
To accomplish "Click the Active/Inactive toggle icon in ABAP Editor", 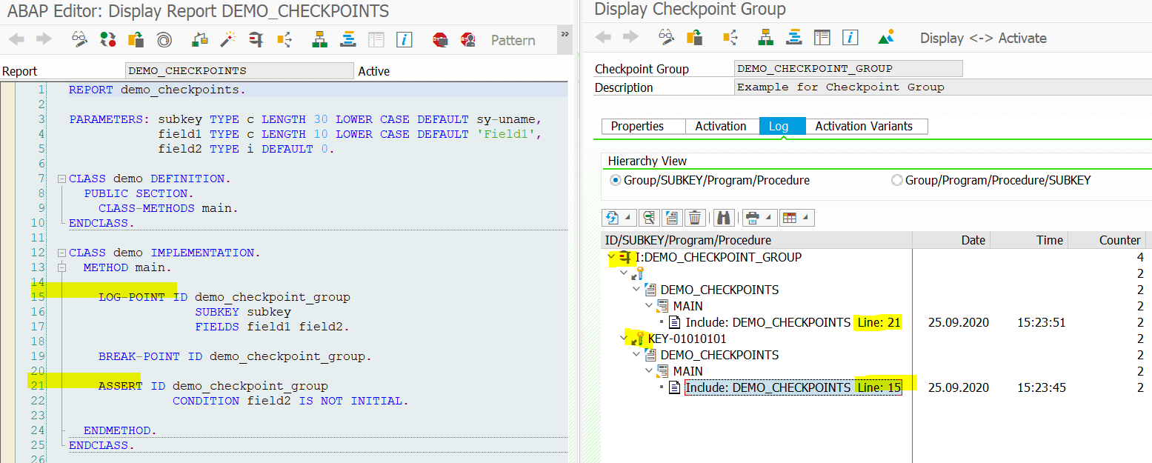I will [108, 39].
